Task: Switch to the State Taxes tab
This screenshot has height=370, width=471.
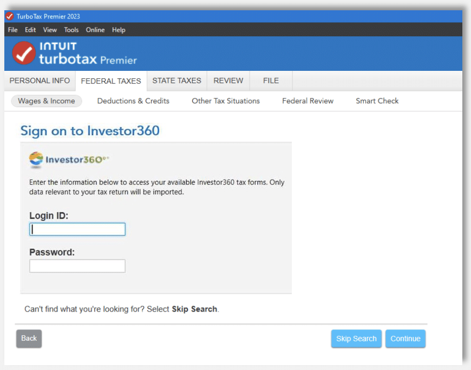Action: point(176,80)
